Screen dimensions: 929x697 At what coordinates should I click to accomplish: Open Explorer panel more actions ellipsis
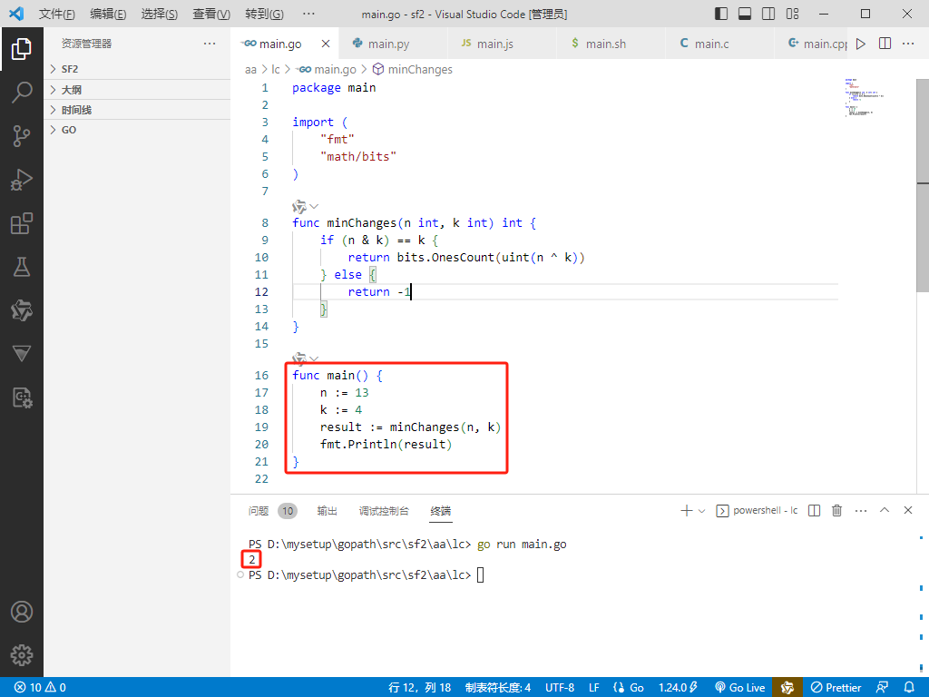click(x=210, y=44)
